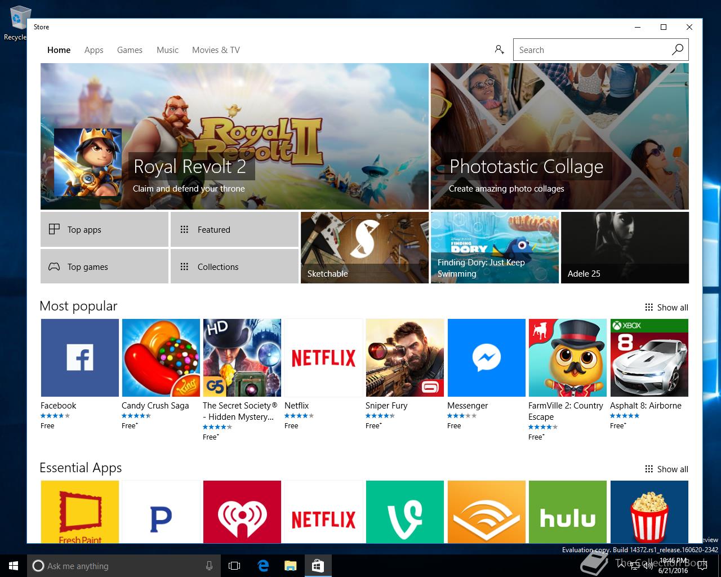
Task: Open the Facebook app tile
Action: (x=79, y=358)
